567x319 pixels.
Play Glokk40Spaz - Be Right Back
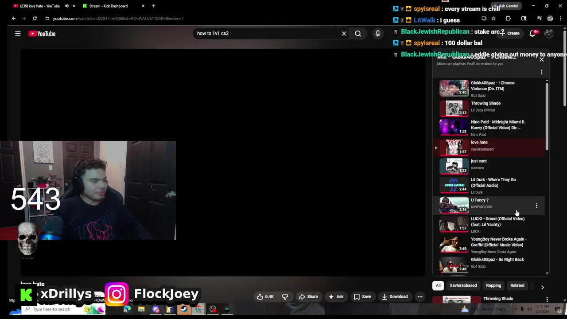click(489, 265)
